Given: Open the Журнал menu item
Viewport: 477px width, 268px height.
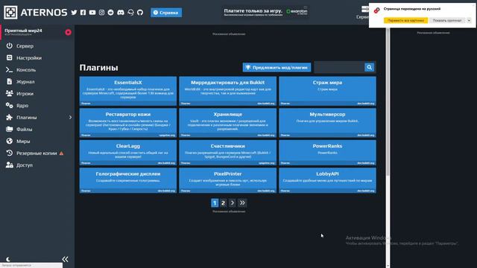Looking at the screenshot, I should [37, 81].
